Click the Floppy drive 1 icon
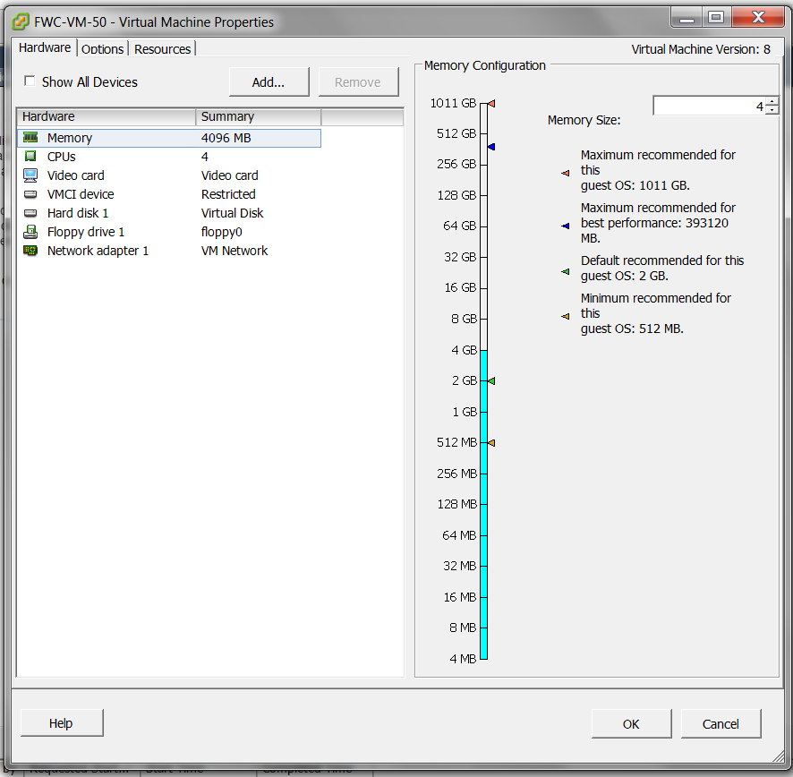The image size is (793, 777). pos(30,232)
